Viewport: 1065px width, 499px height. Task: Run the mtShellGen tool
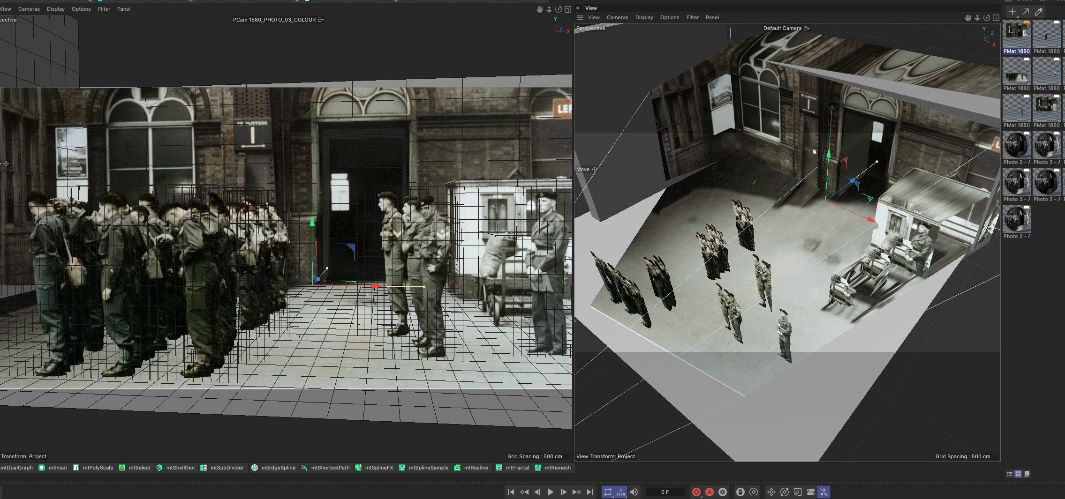[175, 468]
